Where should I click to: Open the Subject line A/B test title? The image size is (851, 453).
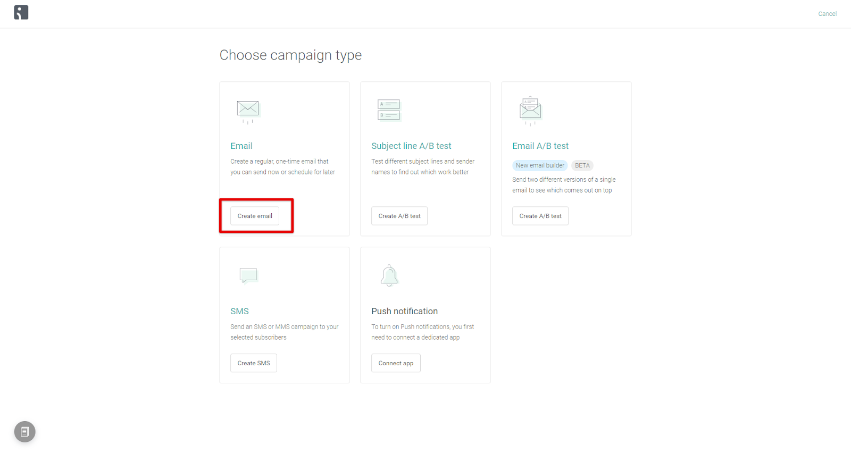coord(411,146)
